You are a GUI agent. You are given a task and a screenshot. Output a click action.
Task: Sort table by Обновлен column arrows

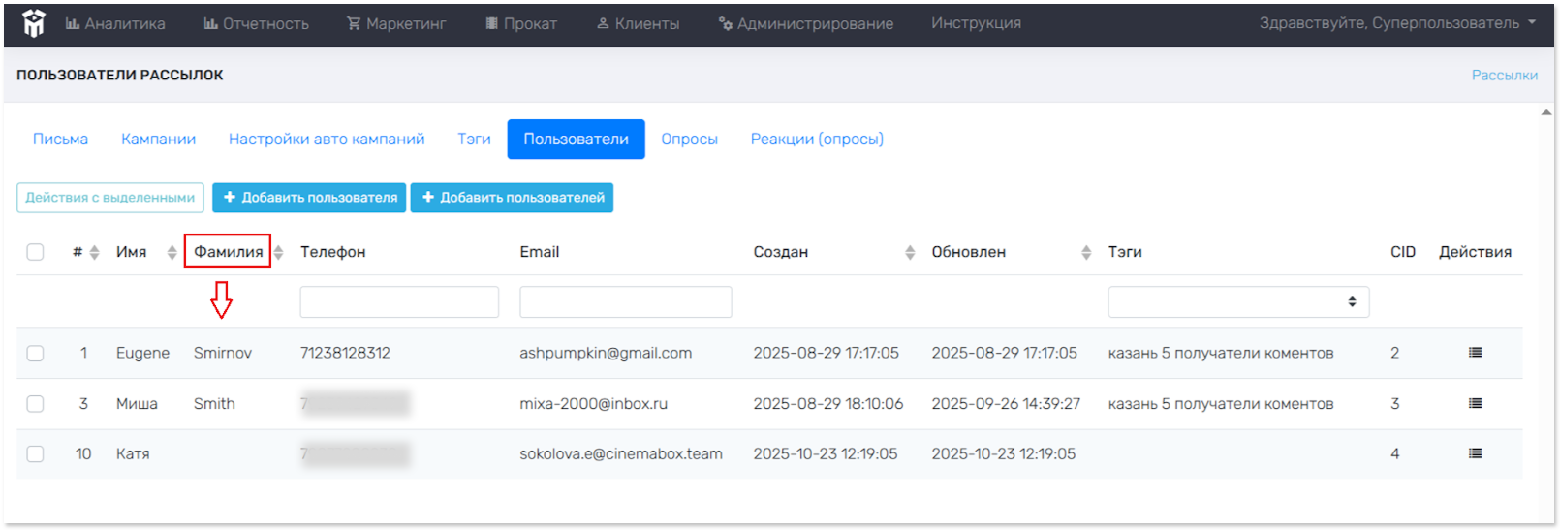1086,252
